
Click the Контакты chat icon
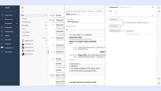pos(2,40)
